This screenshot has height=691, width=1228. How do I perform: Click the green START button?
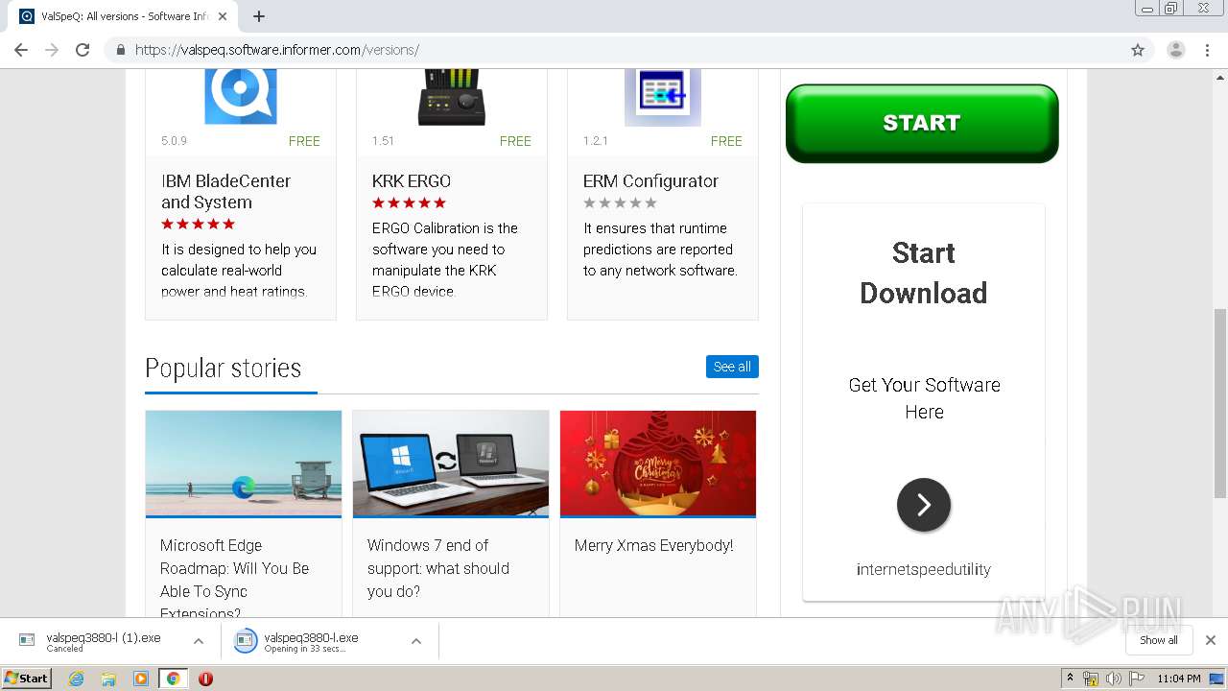pos(922,123)
